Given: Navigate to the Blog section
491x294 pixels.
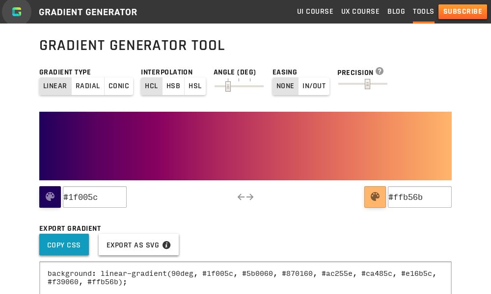Looking at the screenshot, I should click(x=396, y=11).
